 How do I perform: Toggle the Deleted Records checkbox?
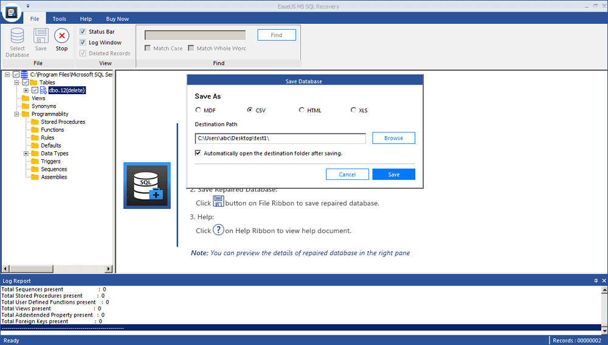point(83,53)
